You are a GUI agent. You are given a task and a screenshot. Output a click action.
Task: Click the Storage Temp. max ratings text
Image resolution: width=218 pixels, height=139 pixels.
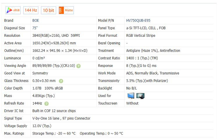54,133
